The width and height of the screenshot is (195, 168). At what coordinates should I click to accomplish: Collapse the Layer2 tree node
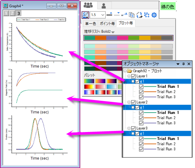129,102
